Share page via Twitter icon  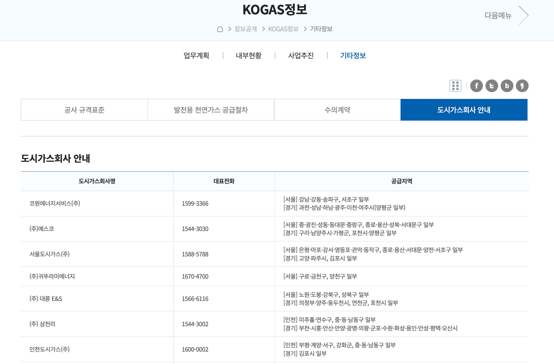pyautogui.click(x=492, y=86)
